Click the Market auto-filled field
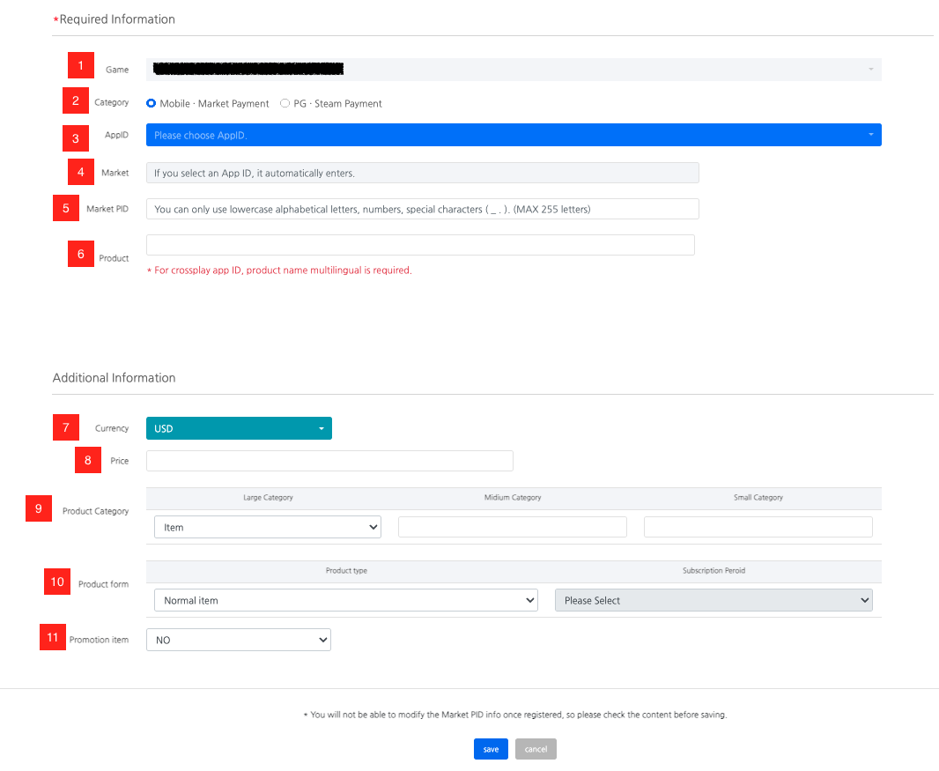 tap(422, 173)
